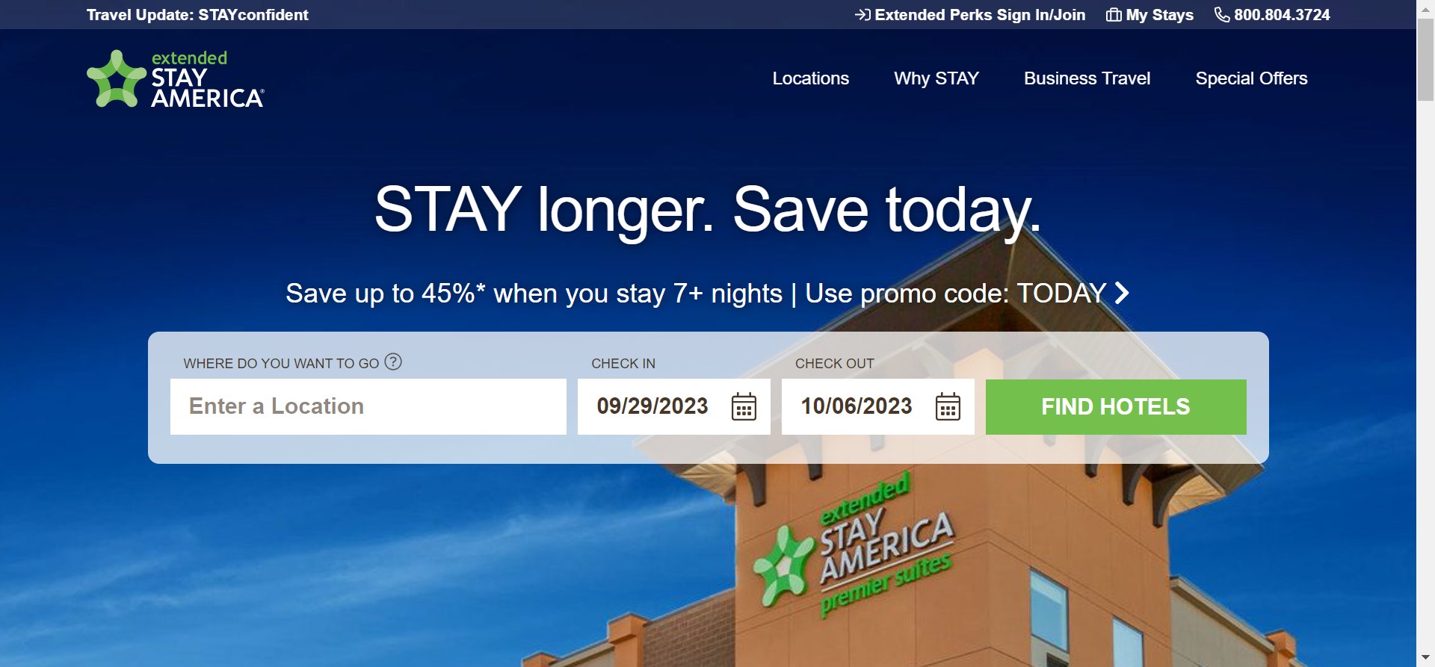The height and width of the screenshot is (667, 1435).
Task: Click the page scrollbar down arrow
Action: (1425, 658)
